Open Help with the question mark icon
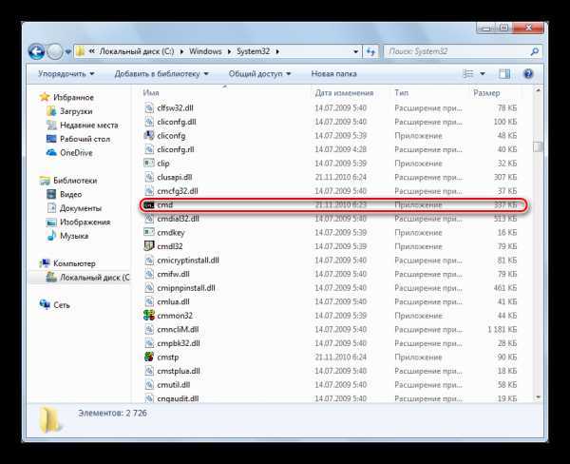570x464 pixels. (x=528, y=74)
